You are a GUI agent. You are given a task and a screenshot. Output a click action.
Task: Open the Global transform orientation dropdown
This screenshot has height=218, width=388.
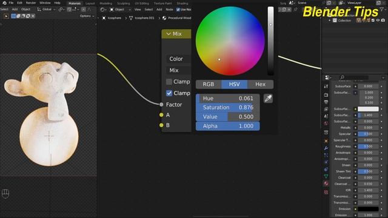(46, 10)
